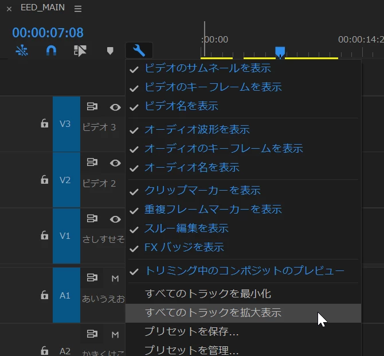The height and width of the screenshot is (356, 384).
Task: Toggle A2 track target button
Action: (66, 351)
